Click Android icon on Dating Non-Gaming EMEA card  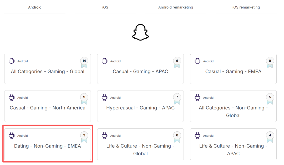tap(12, 136)
